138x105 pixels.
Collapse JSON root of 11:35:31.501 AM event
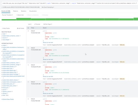click(x=45, y=31)
